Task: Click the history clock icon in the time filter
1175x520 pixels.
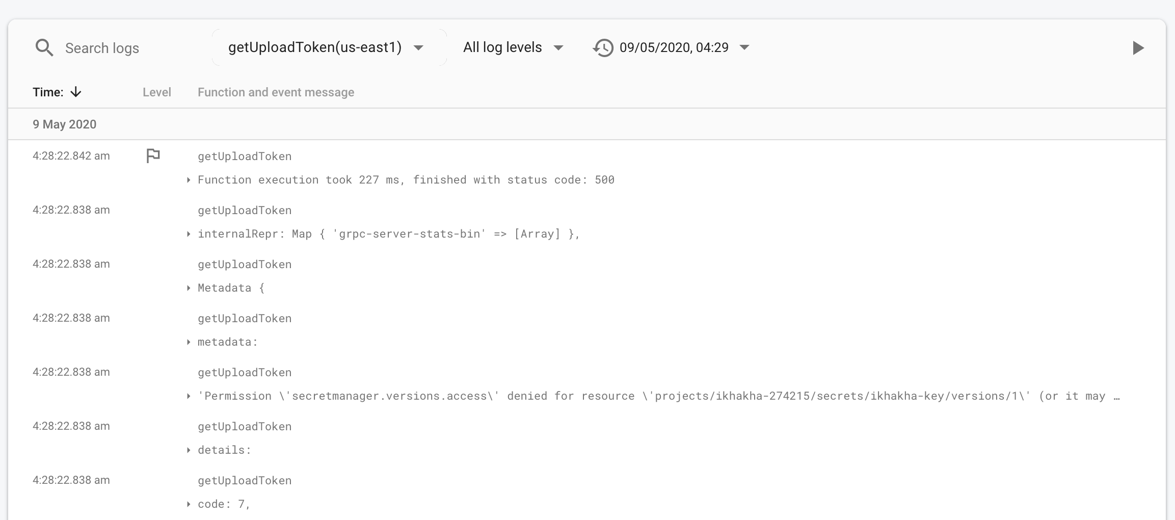Action: pos(602,47)
